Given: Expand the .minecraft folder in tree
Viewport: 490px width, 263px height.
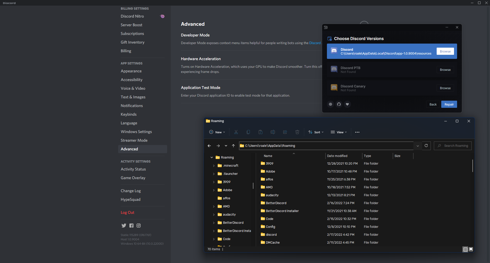Looking at the screenshot, I should [x=214, y=165].
